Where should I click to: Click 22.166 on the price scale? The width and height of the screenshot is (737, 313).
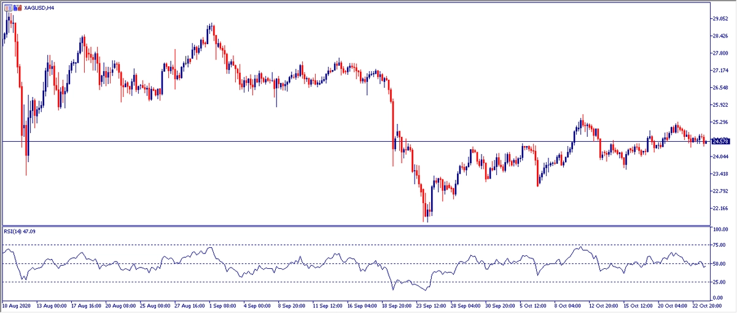[x=719, y=209]
